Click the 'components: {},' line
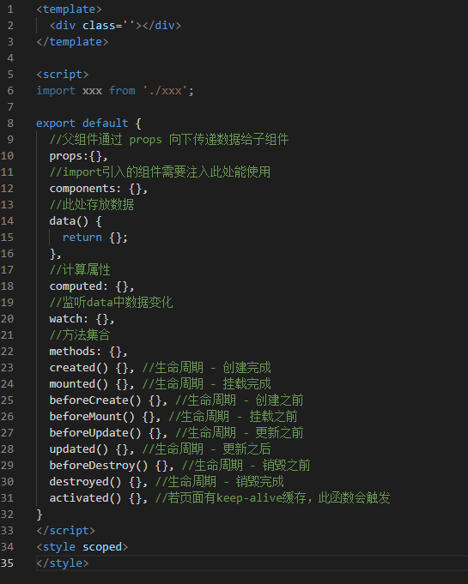This screenshot has width=468, height=584. [99, 189]
